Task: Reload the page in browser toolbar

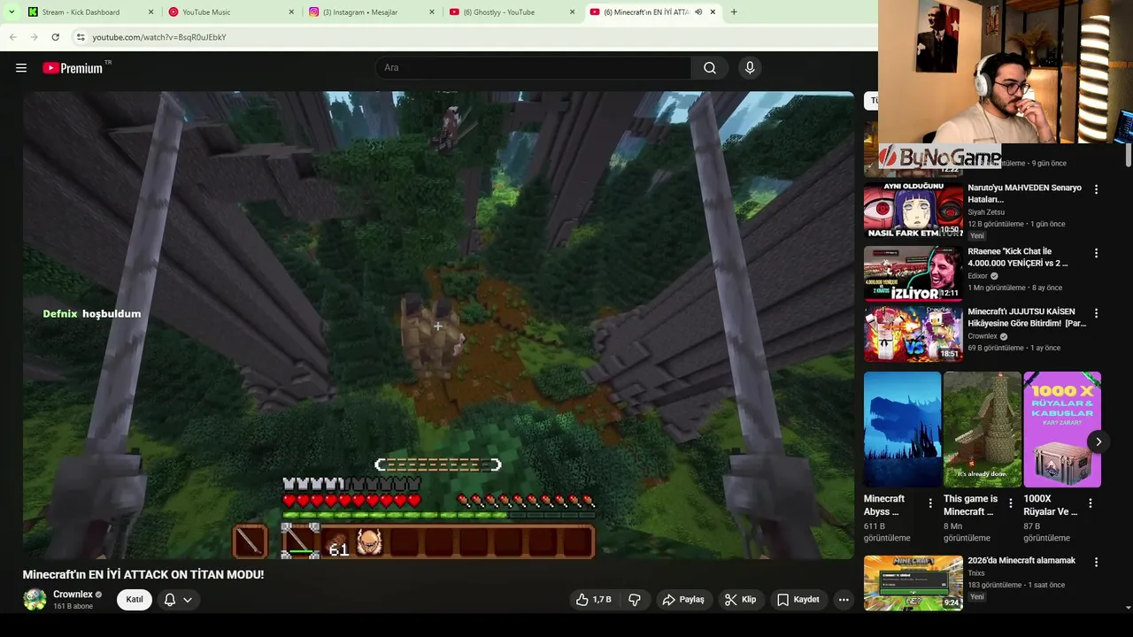Action: coord(55,37)
